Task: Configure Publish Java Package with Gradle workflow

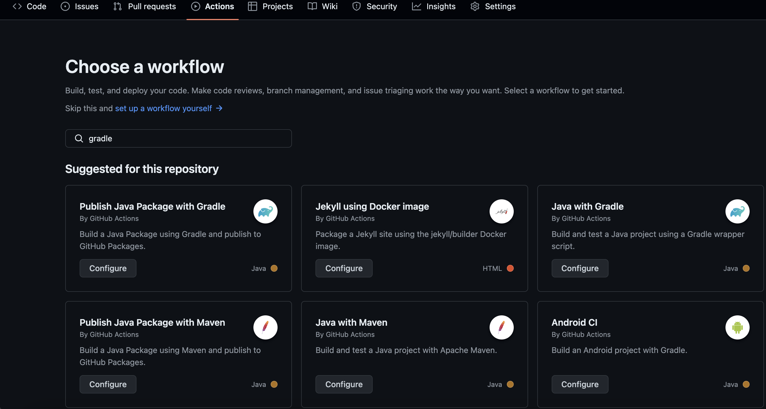Action: pyautogui.click(x=108, y=268)
